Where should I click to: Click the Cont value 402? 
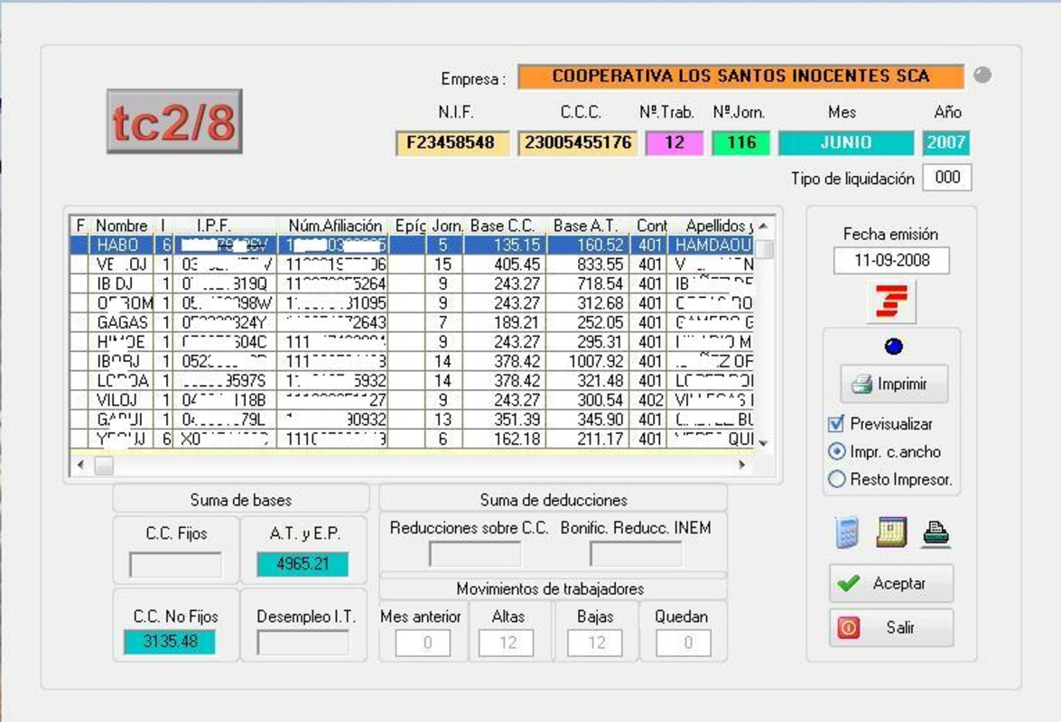tap(650, 400)
